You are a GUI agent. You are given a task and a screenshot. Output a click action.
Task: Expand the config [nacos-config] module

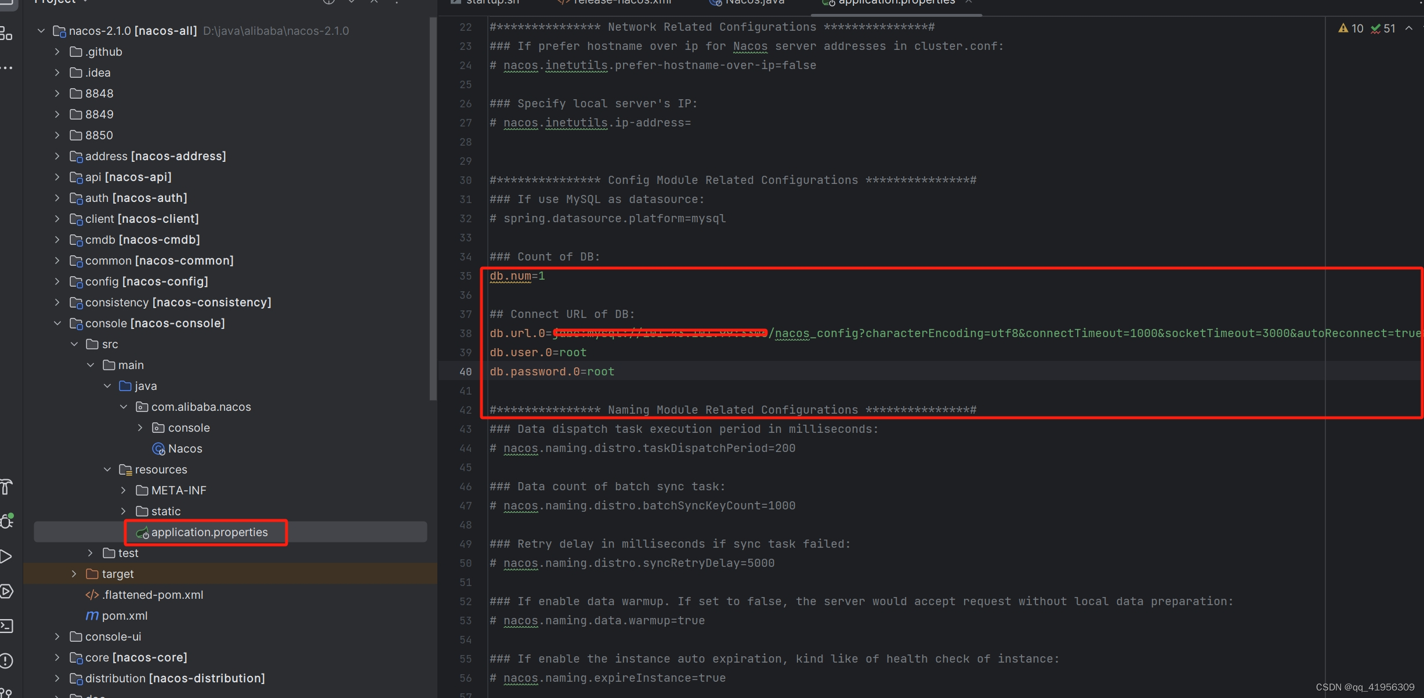[x=57, y=281]
